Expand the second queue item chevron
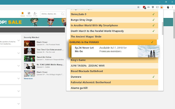The image size is (175, 109). [19, 53]
